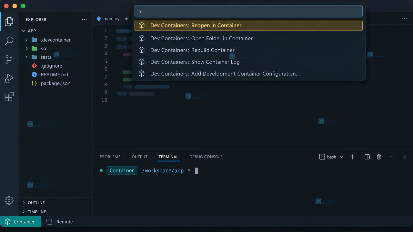Click the unsaved dot on main.py tab

[x=126, y=19]
